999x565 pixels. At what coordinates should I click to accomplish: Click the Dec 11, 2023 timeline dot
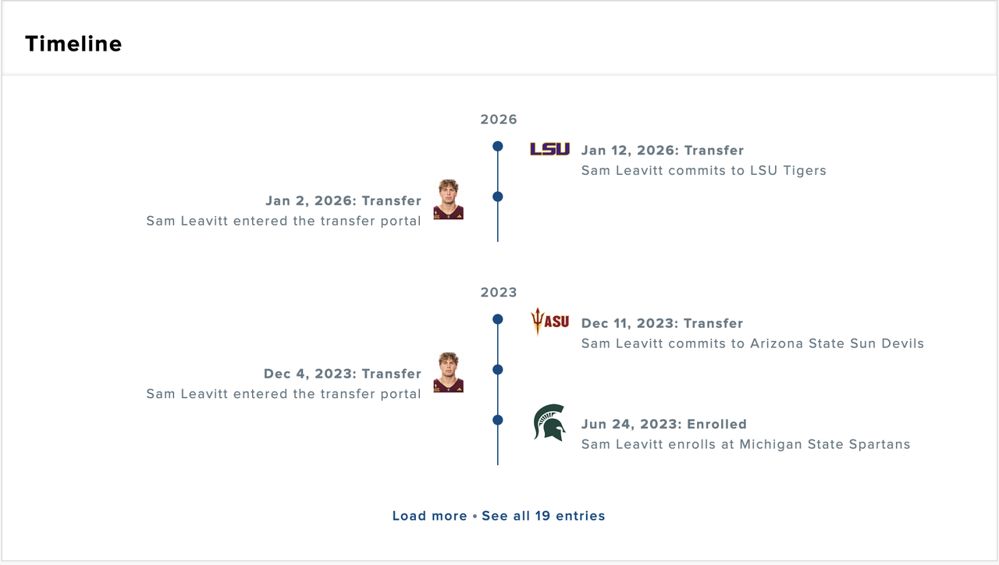click(x=498, y=319)
